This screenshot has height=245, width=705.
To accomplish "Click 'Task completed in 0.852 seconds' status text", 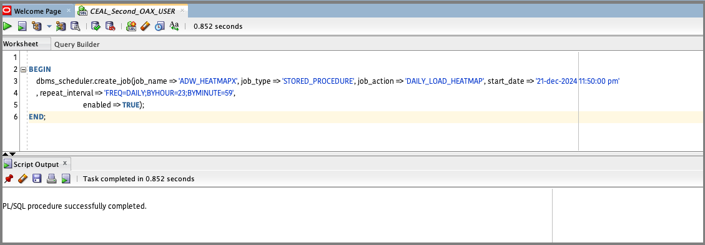I will click(139, 179).
